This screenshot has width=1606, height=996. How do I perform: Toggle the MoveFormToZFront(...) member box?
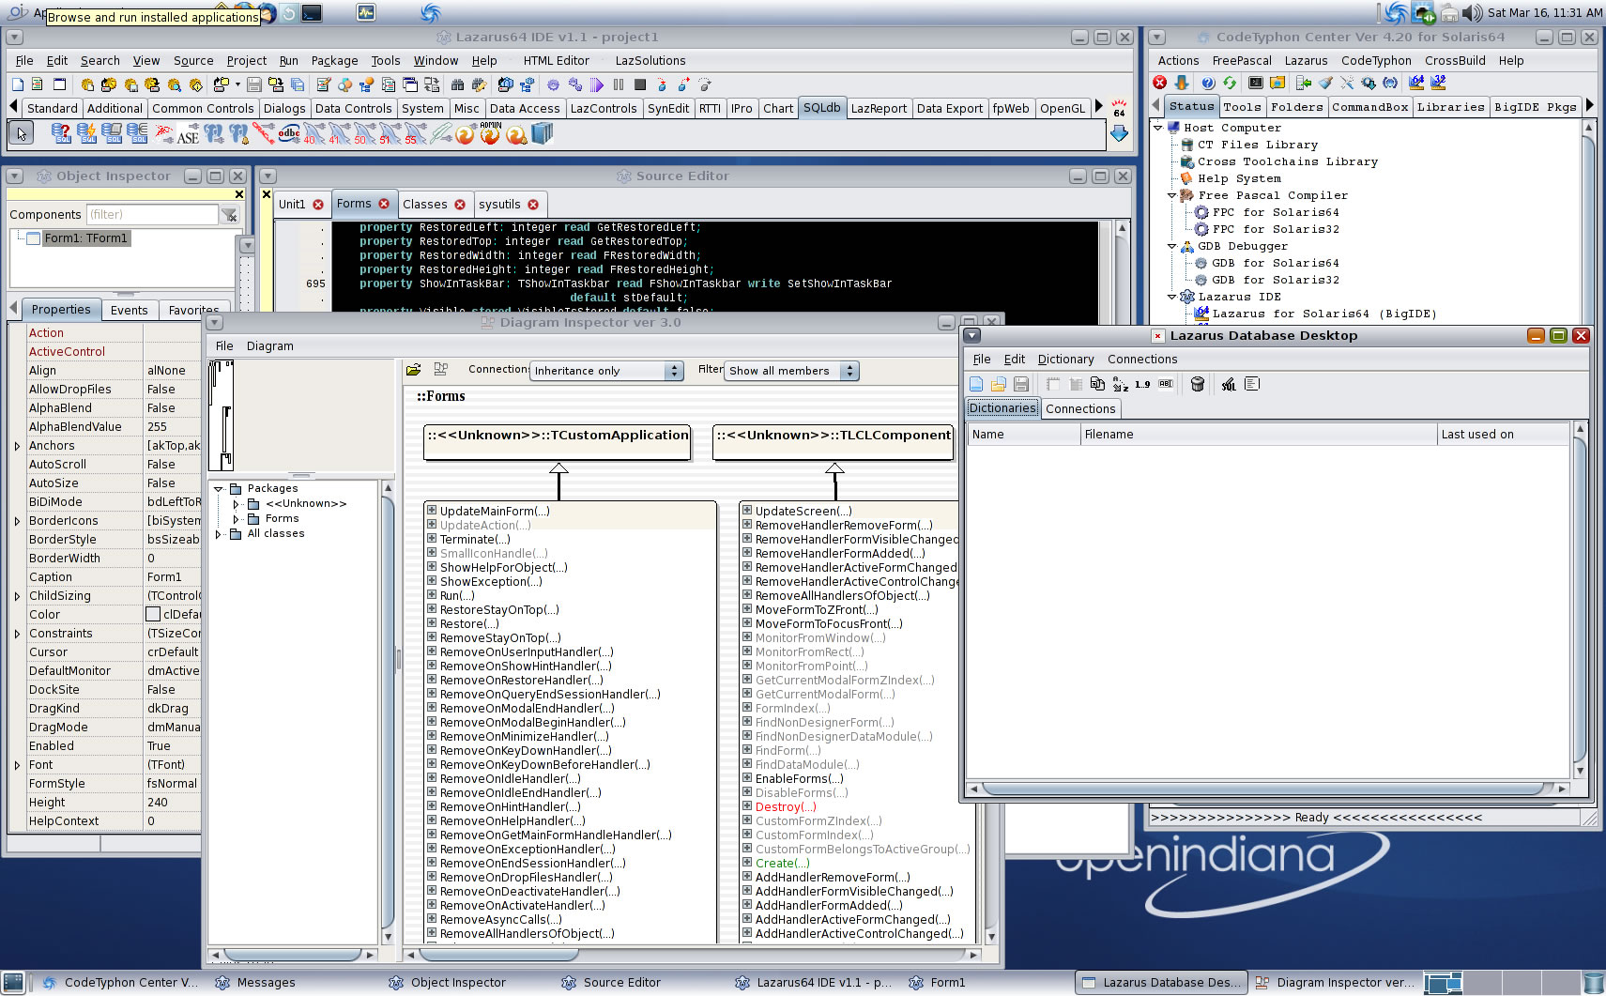coord(747,609)
